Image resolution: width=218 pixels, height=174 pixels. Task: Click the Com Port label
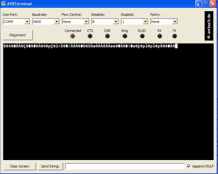click(x=10, y=15)
